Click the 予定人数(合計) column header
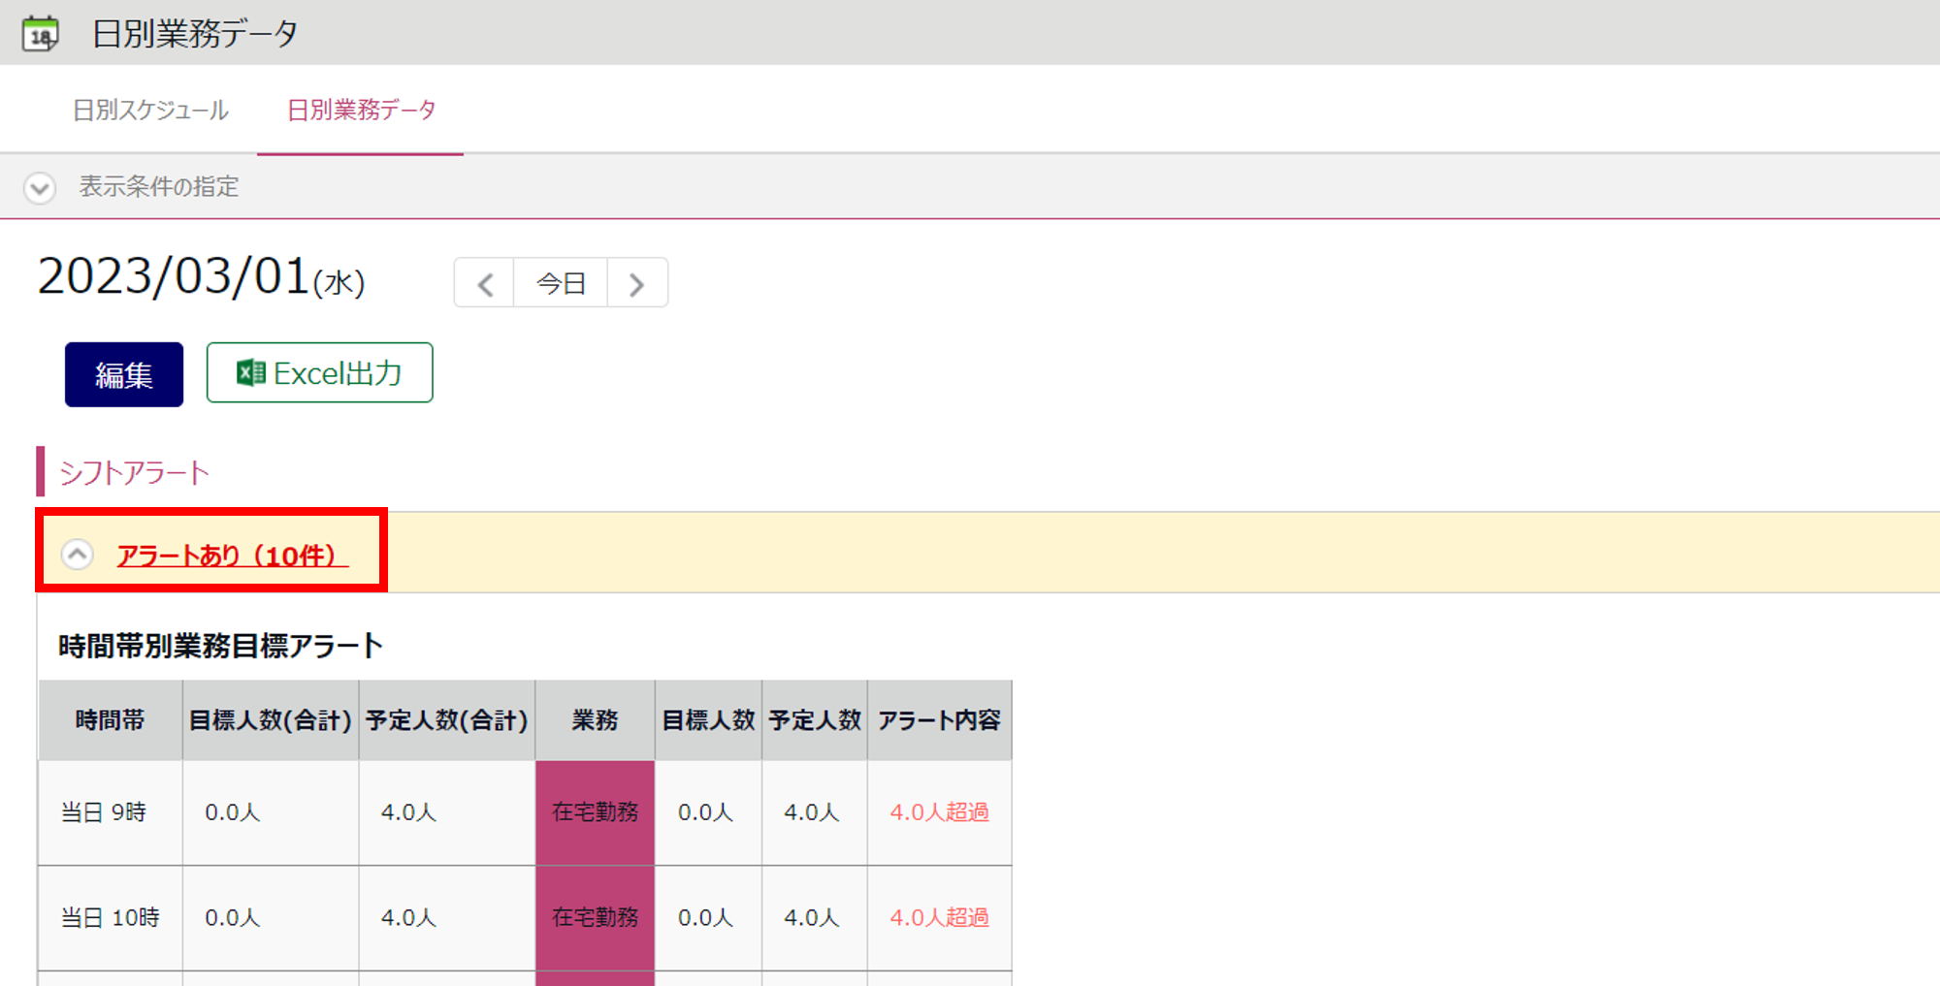Image resolution: width=1940 pixels, height=986 pixels. coord(447,720)
